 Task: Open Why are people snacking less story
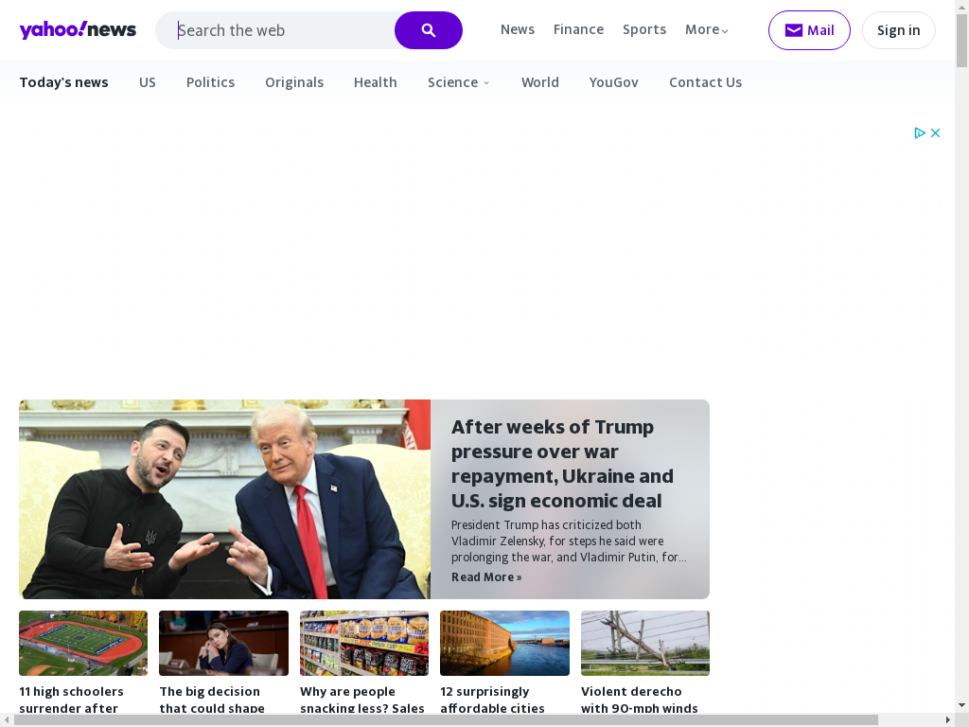362,700
